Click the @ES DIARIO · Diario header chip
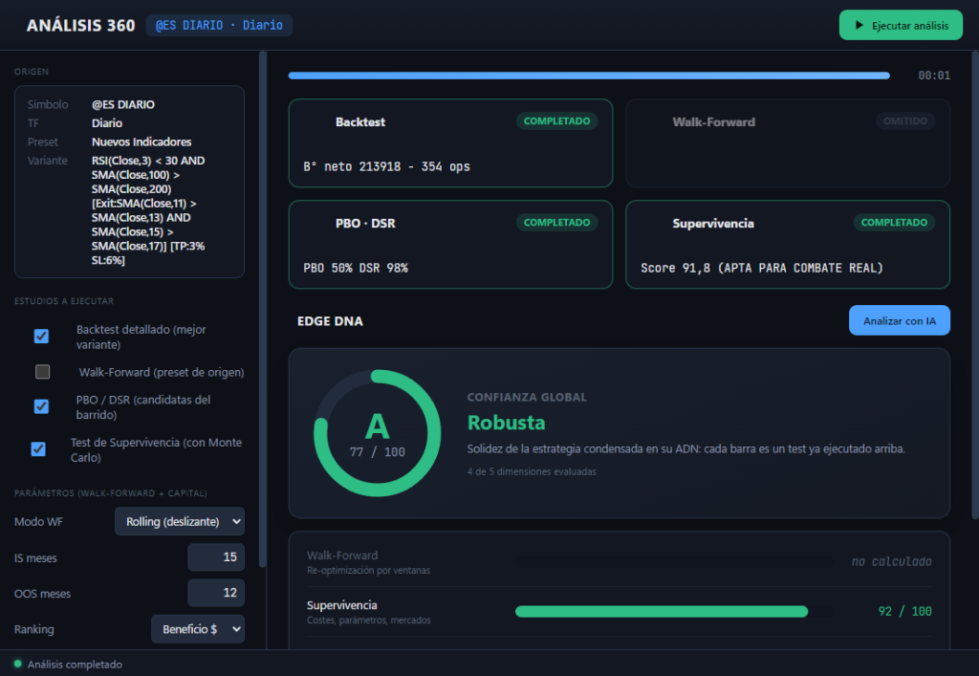 [219, 25]
